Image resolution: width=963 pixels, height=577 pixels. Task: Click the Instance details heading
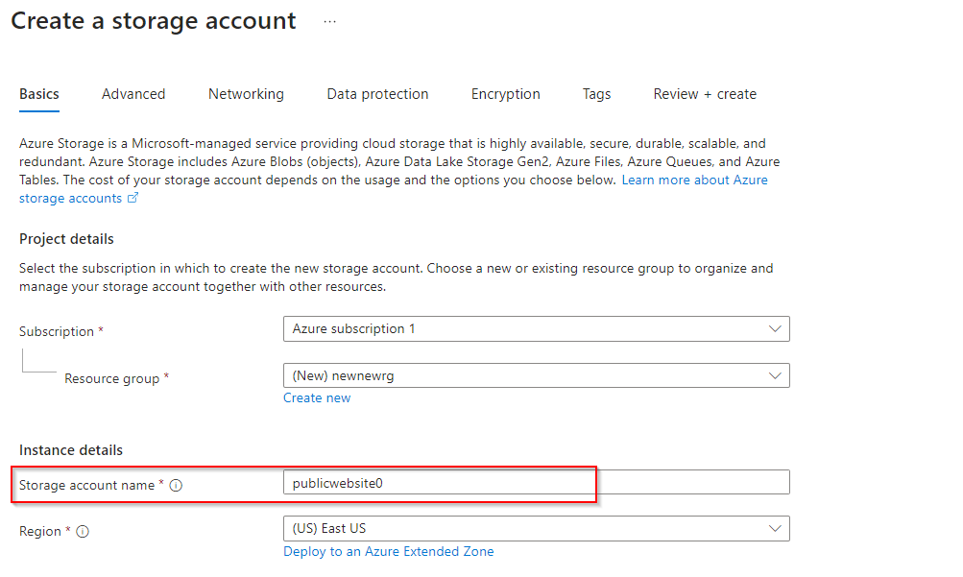(71, 450)
